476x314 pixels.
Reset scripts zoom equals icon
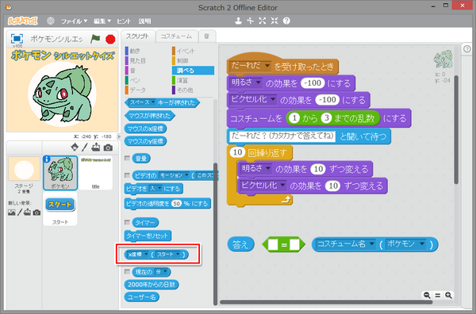click(437, 295)
